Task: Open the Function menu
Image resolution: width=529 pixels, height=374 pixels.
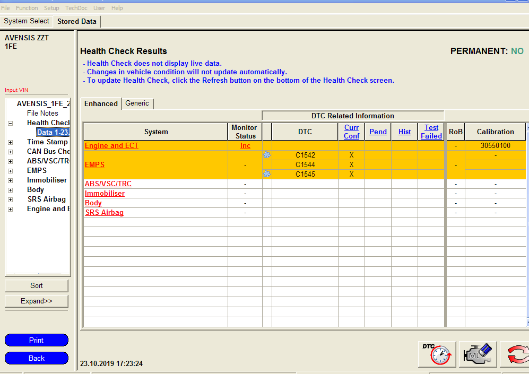Action: 27,8
